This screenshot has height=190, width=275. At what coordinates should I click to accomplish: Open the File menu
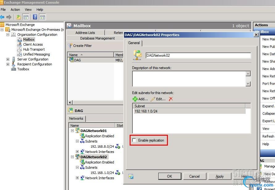[3, 10]
